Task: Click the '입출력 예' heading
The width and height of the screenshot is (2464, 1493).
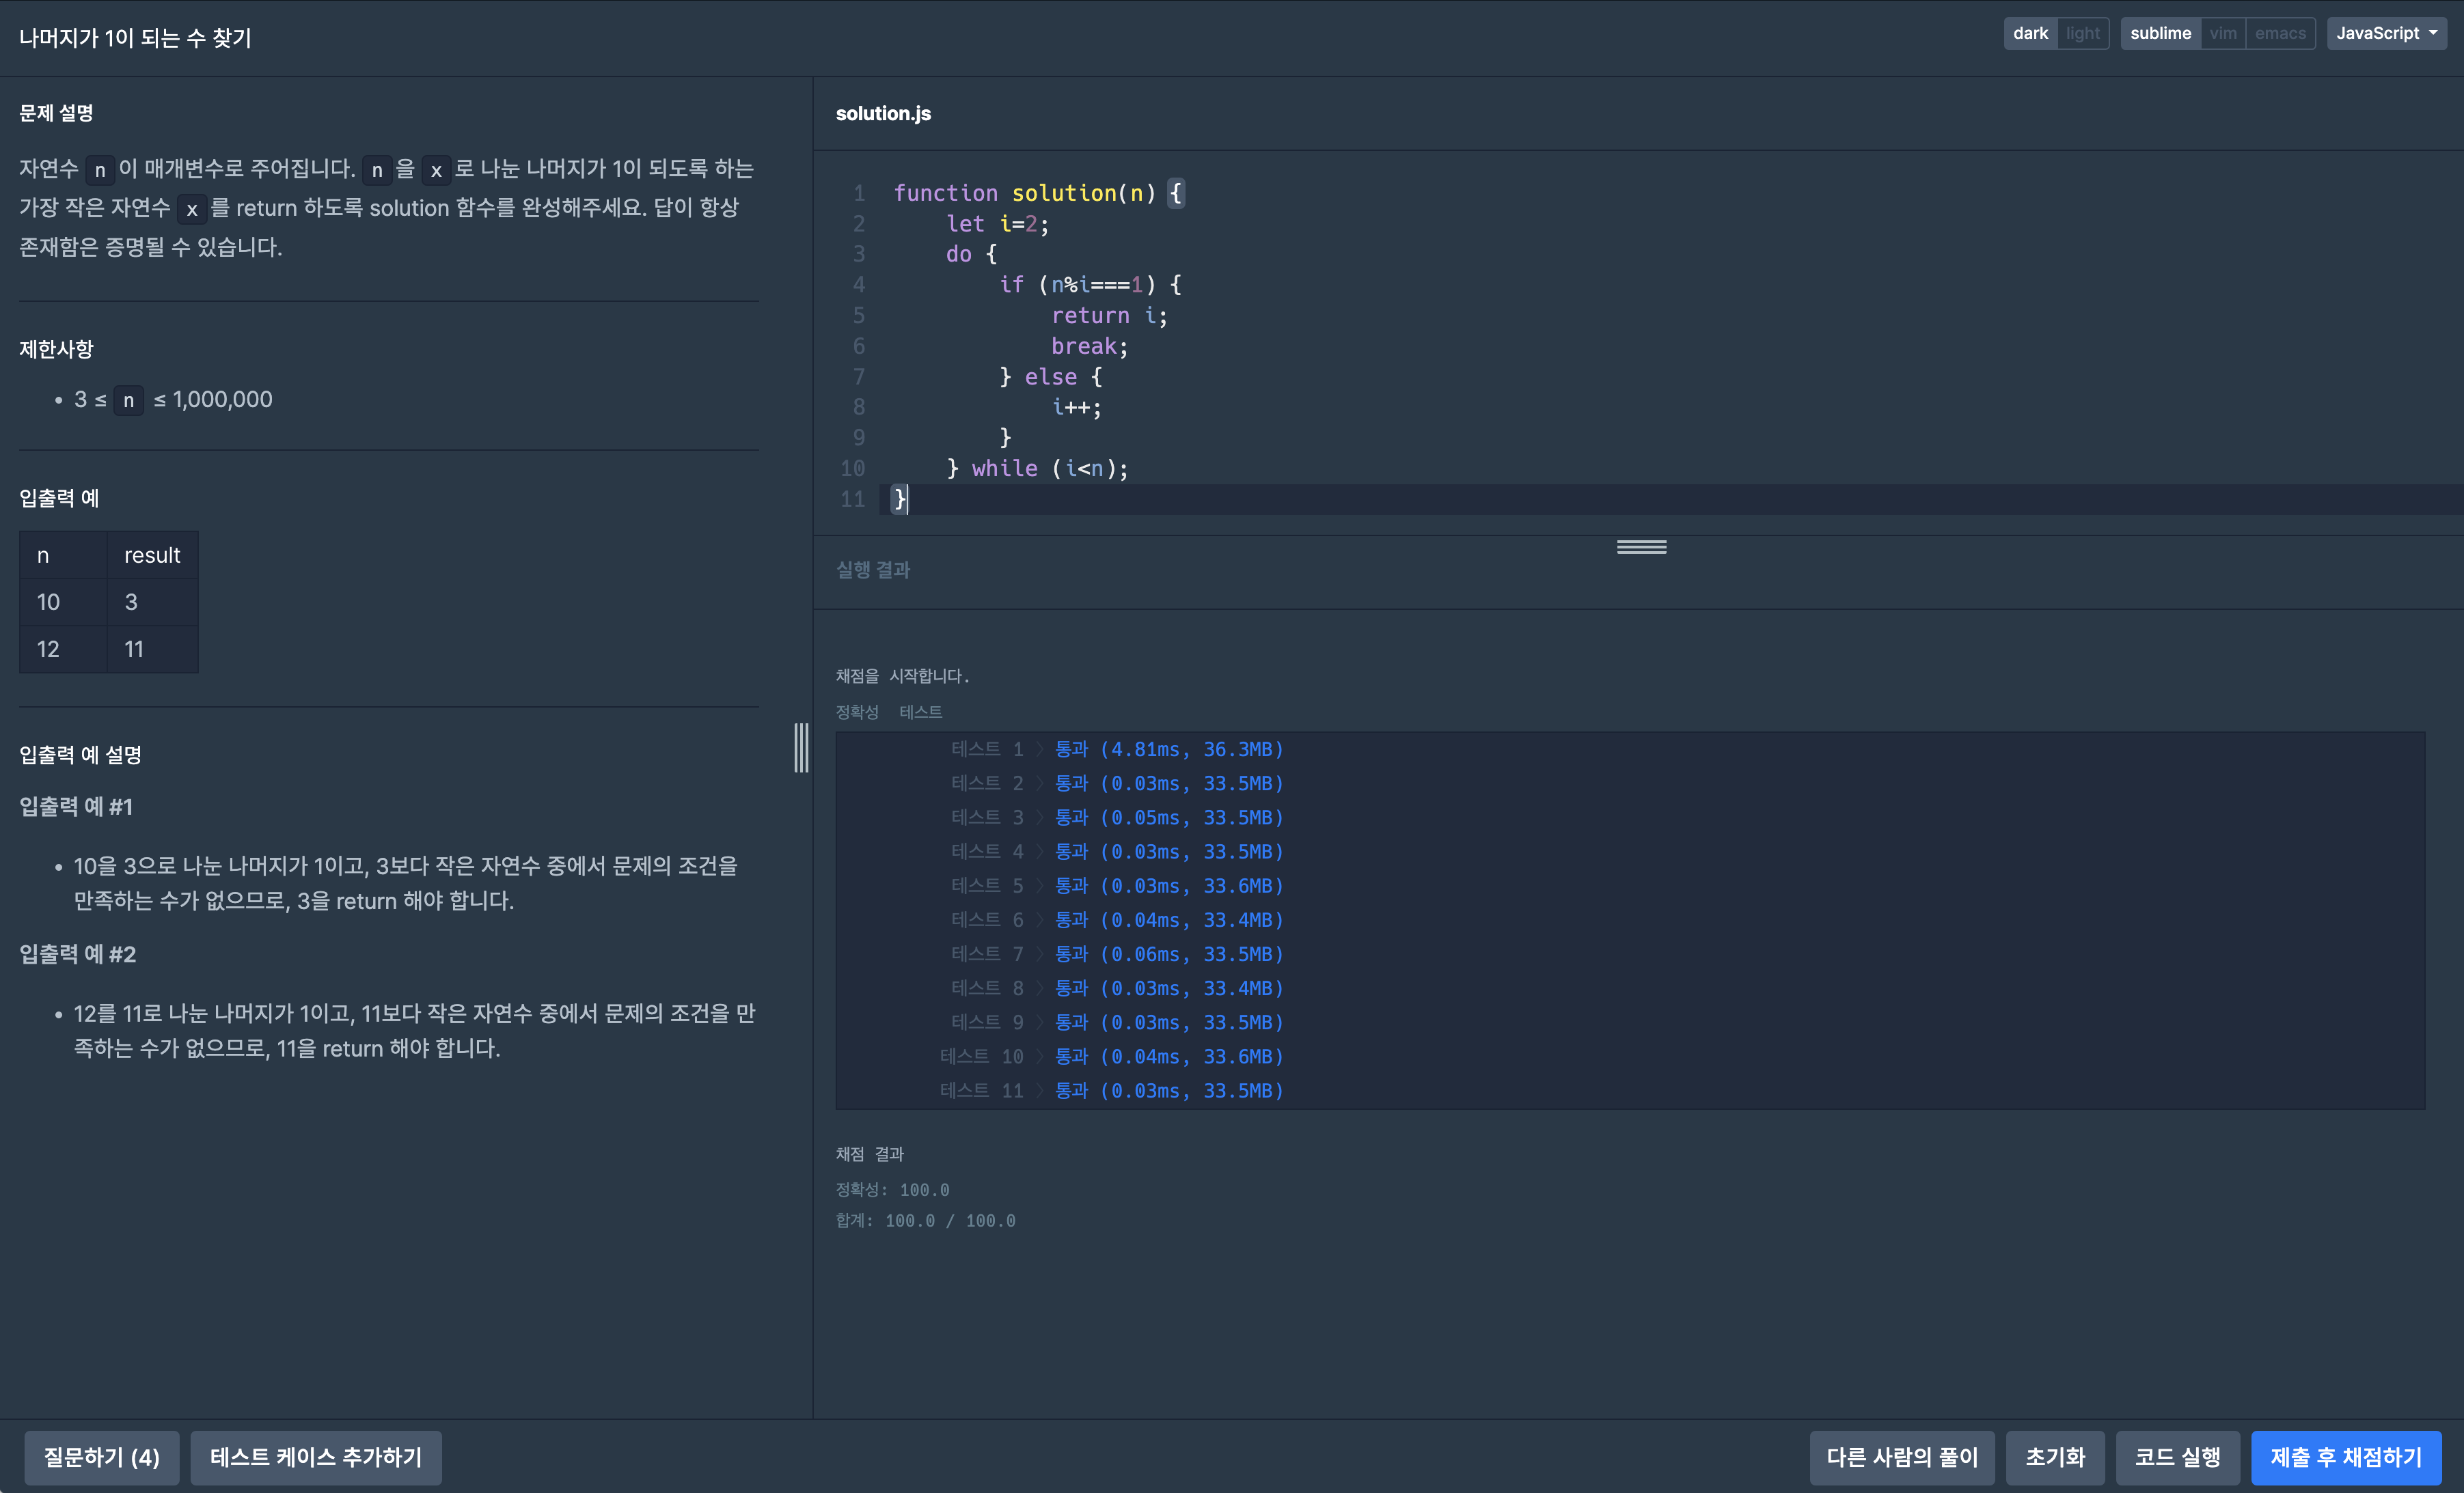Action: pos(59,498)
